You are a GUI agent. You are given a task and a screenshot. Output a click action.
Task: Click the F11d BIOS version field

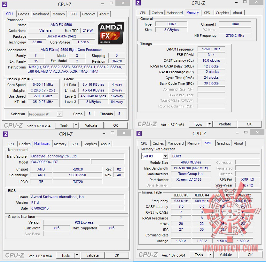77,202
